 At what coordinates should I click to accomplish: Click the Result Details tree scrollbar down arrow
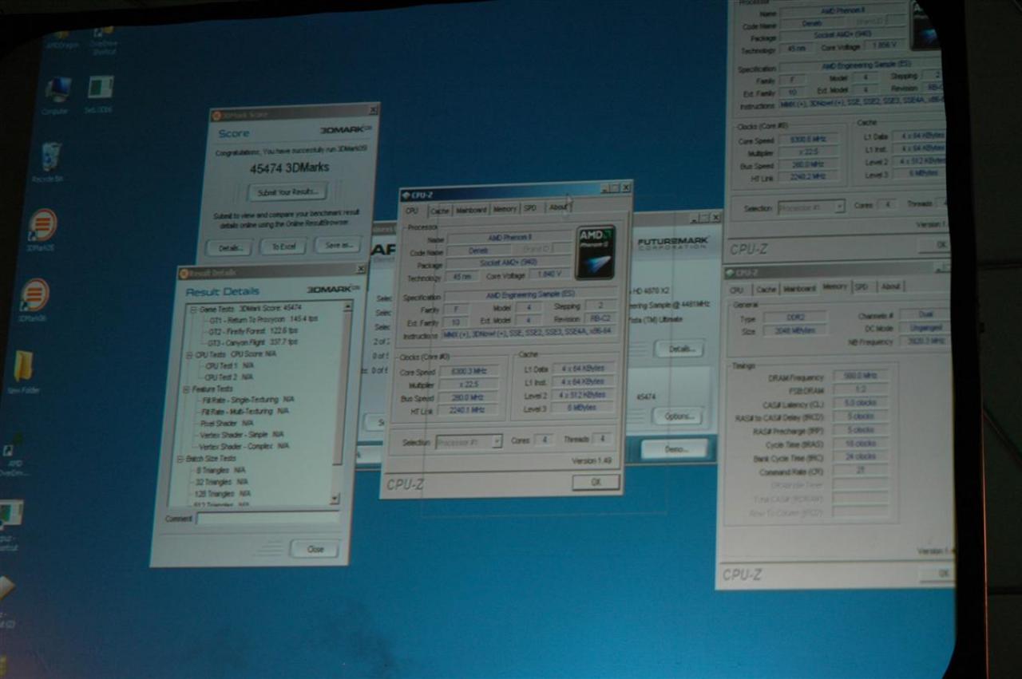coord(334,499)
